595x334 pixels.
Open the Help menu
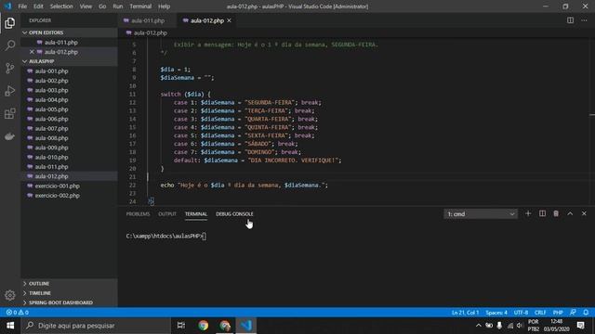(x=164, y=6)
